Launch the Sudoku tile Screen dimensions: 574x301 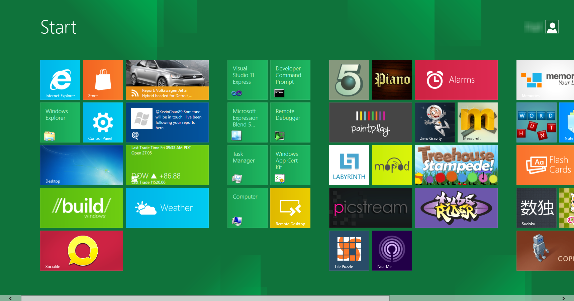click(537, 208)
